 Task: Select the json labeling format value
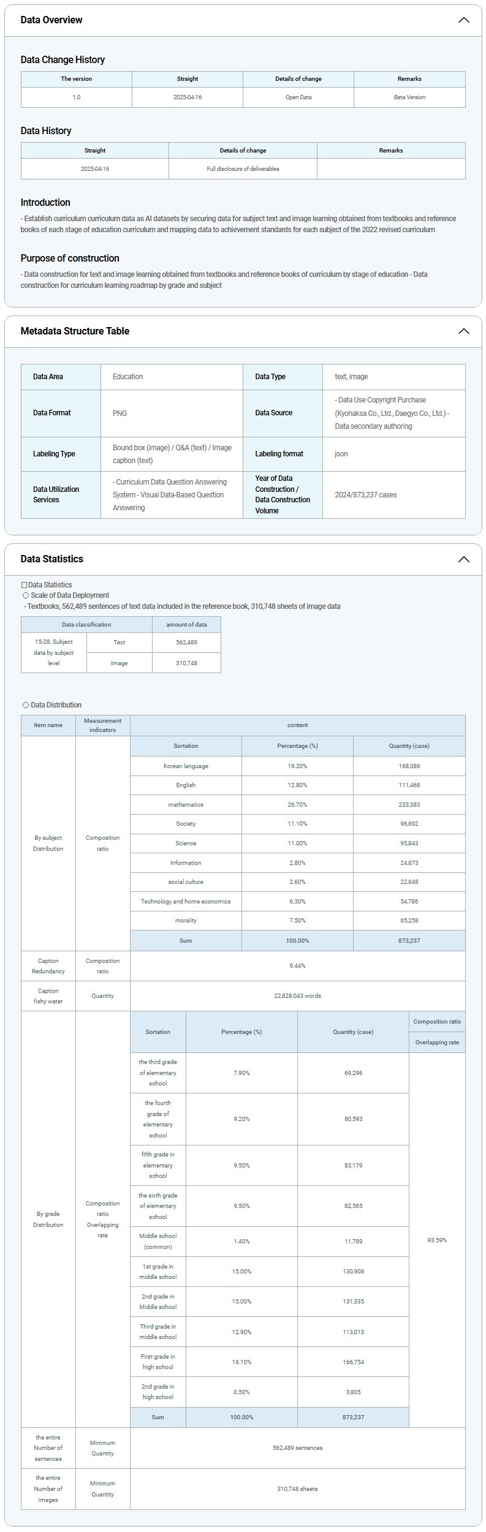click(x=341, y=454)
